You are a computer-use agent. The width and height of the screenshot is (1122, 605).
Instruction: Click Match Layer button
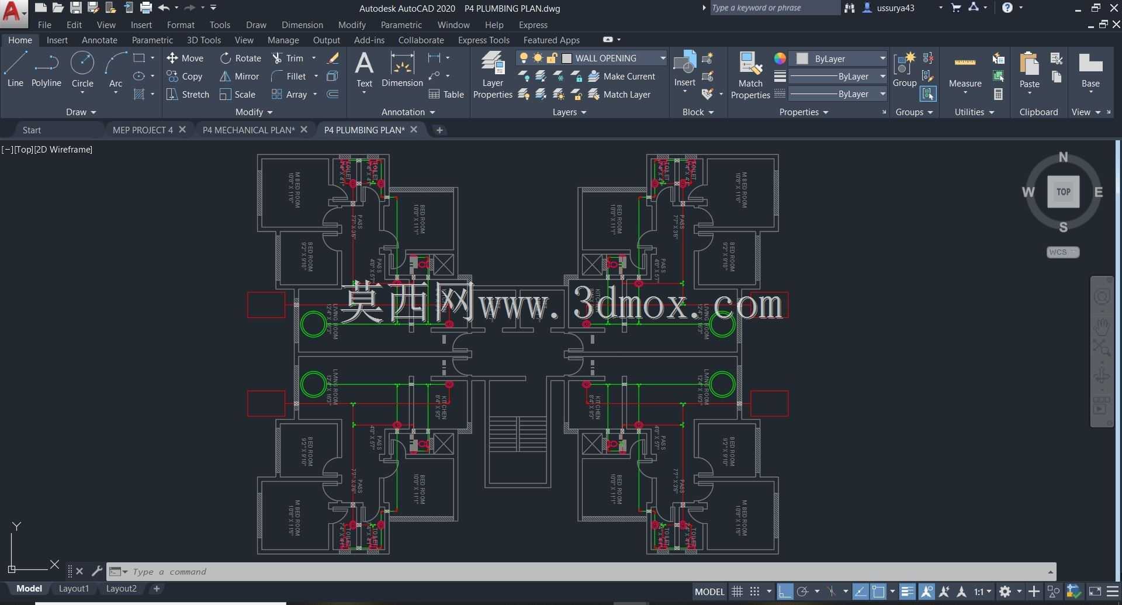[619, 94]
